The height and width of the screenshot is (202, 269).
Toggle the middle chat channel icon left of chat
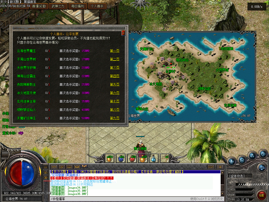(x=46, y=172)
